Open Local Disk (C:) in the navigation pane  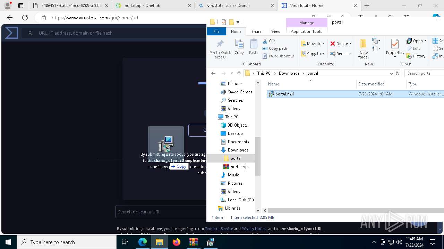tap(241, 200)
